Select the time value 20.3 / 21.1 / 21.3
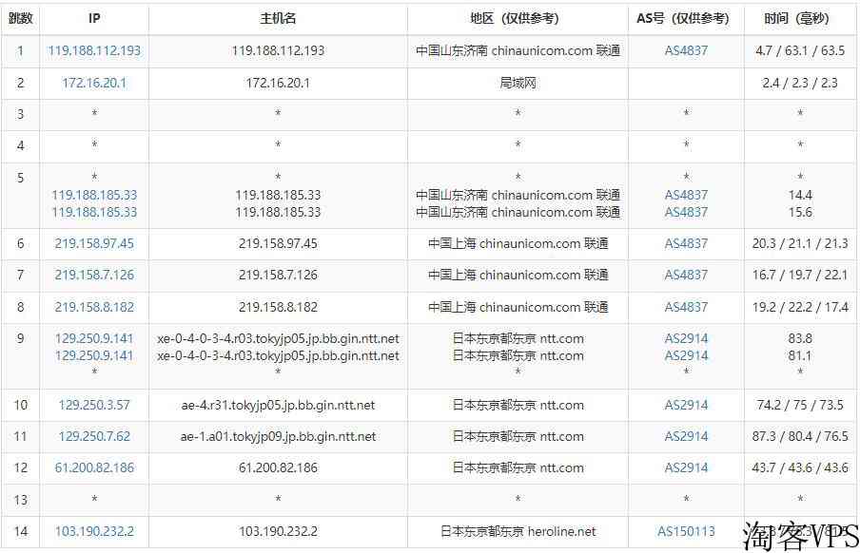Image resolution: width=860 pixels, height=553 pixels. pyautogui.click(x=800, y=243)
